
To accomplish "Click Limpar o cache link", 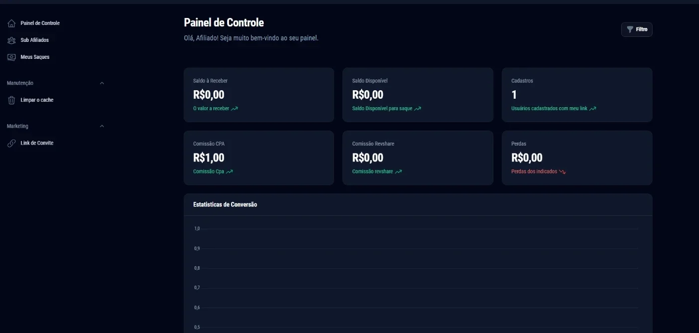I will [x=37, y=100].
